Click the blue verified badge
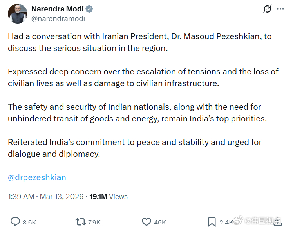Image resolution: width=284 pixels, height=228 pixels. [89, 9]
